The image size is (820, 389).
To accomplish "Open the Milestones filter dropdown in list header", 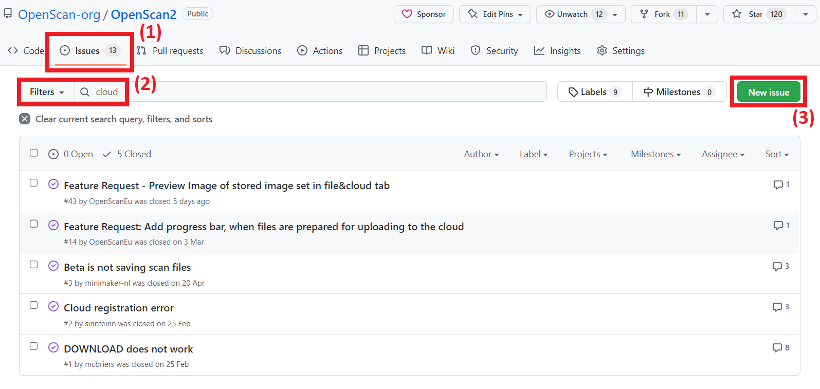I will tap(656, 154).
